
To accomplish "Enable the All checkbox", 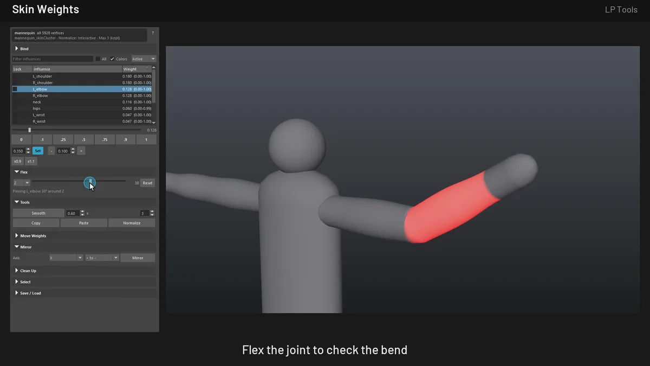I will tap(97, 59).
